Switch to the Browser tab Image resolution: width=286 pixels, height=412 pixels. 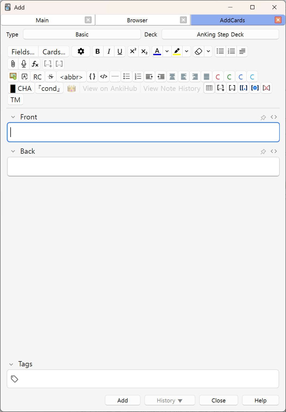(x=137, y=20)
